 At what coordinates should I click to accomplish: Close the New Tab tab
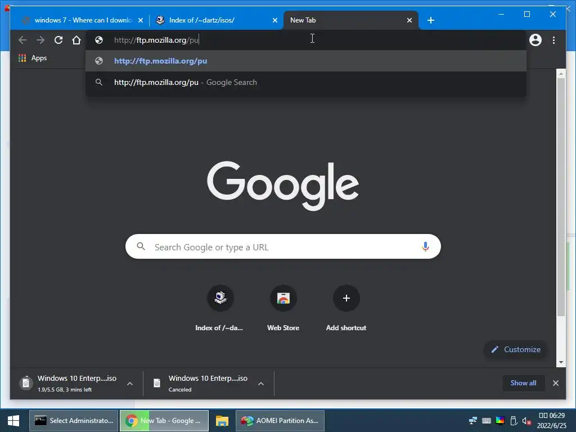point(409,21)
